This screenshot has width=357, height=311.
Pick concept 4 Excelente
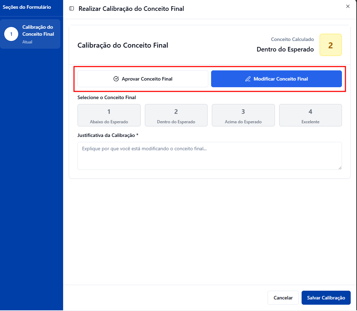310,115
